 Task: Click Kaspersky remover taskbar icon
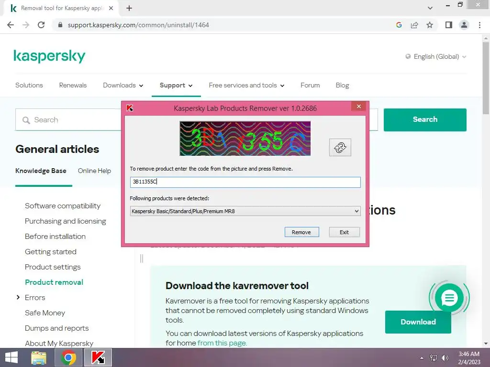[x=98, y=357]
